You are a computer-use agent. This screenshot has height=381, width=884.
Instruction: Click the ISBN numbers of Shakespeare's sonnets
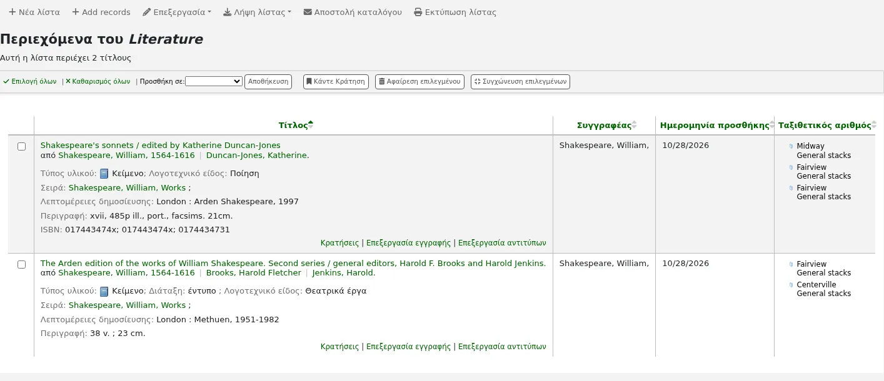click(x=148, y=229)
